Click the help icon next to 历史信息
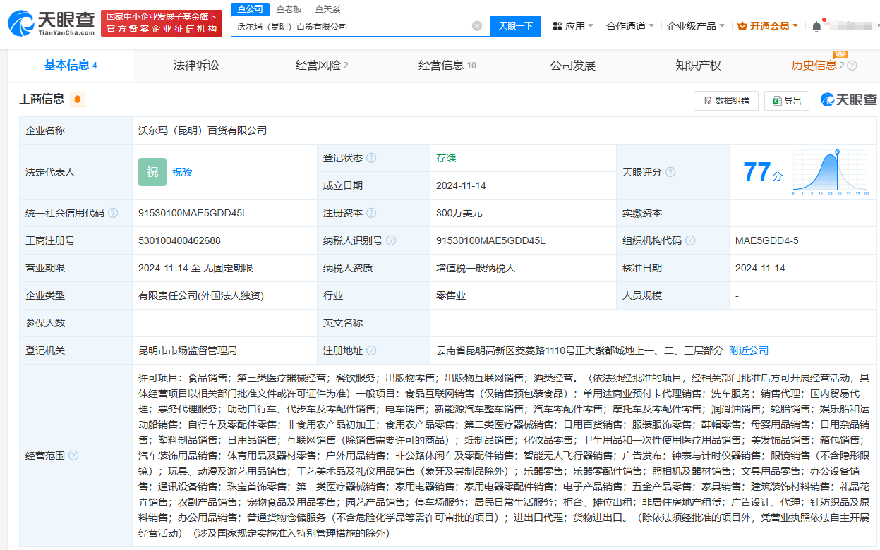The height and width of the screenshot is (550, 880). tap(852, 66)
